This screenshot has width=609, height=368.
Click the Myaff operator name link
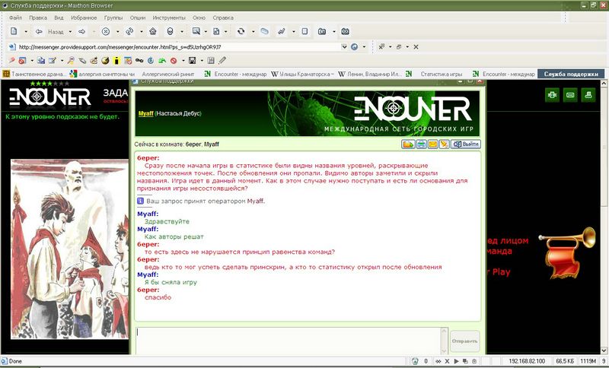(146, 113)
